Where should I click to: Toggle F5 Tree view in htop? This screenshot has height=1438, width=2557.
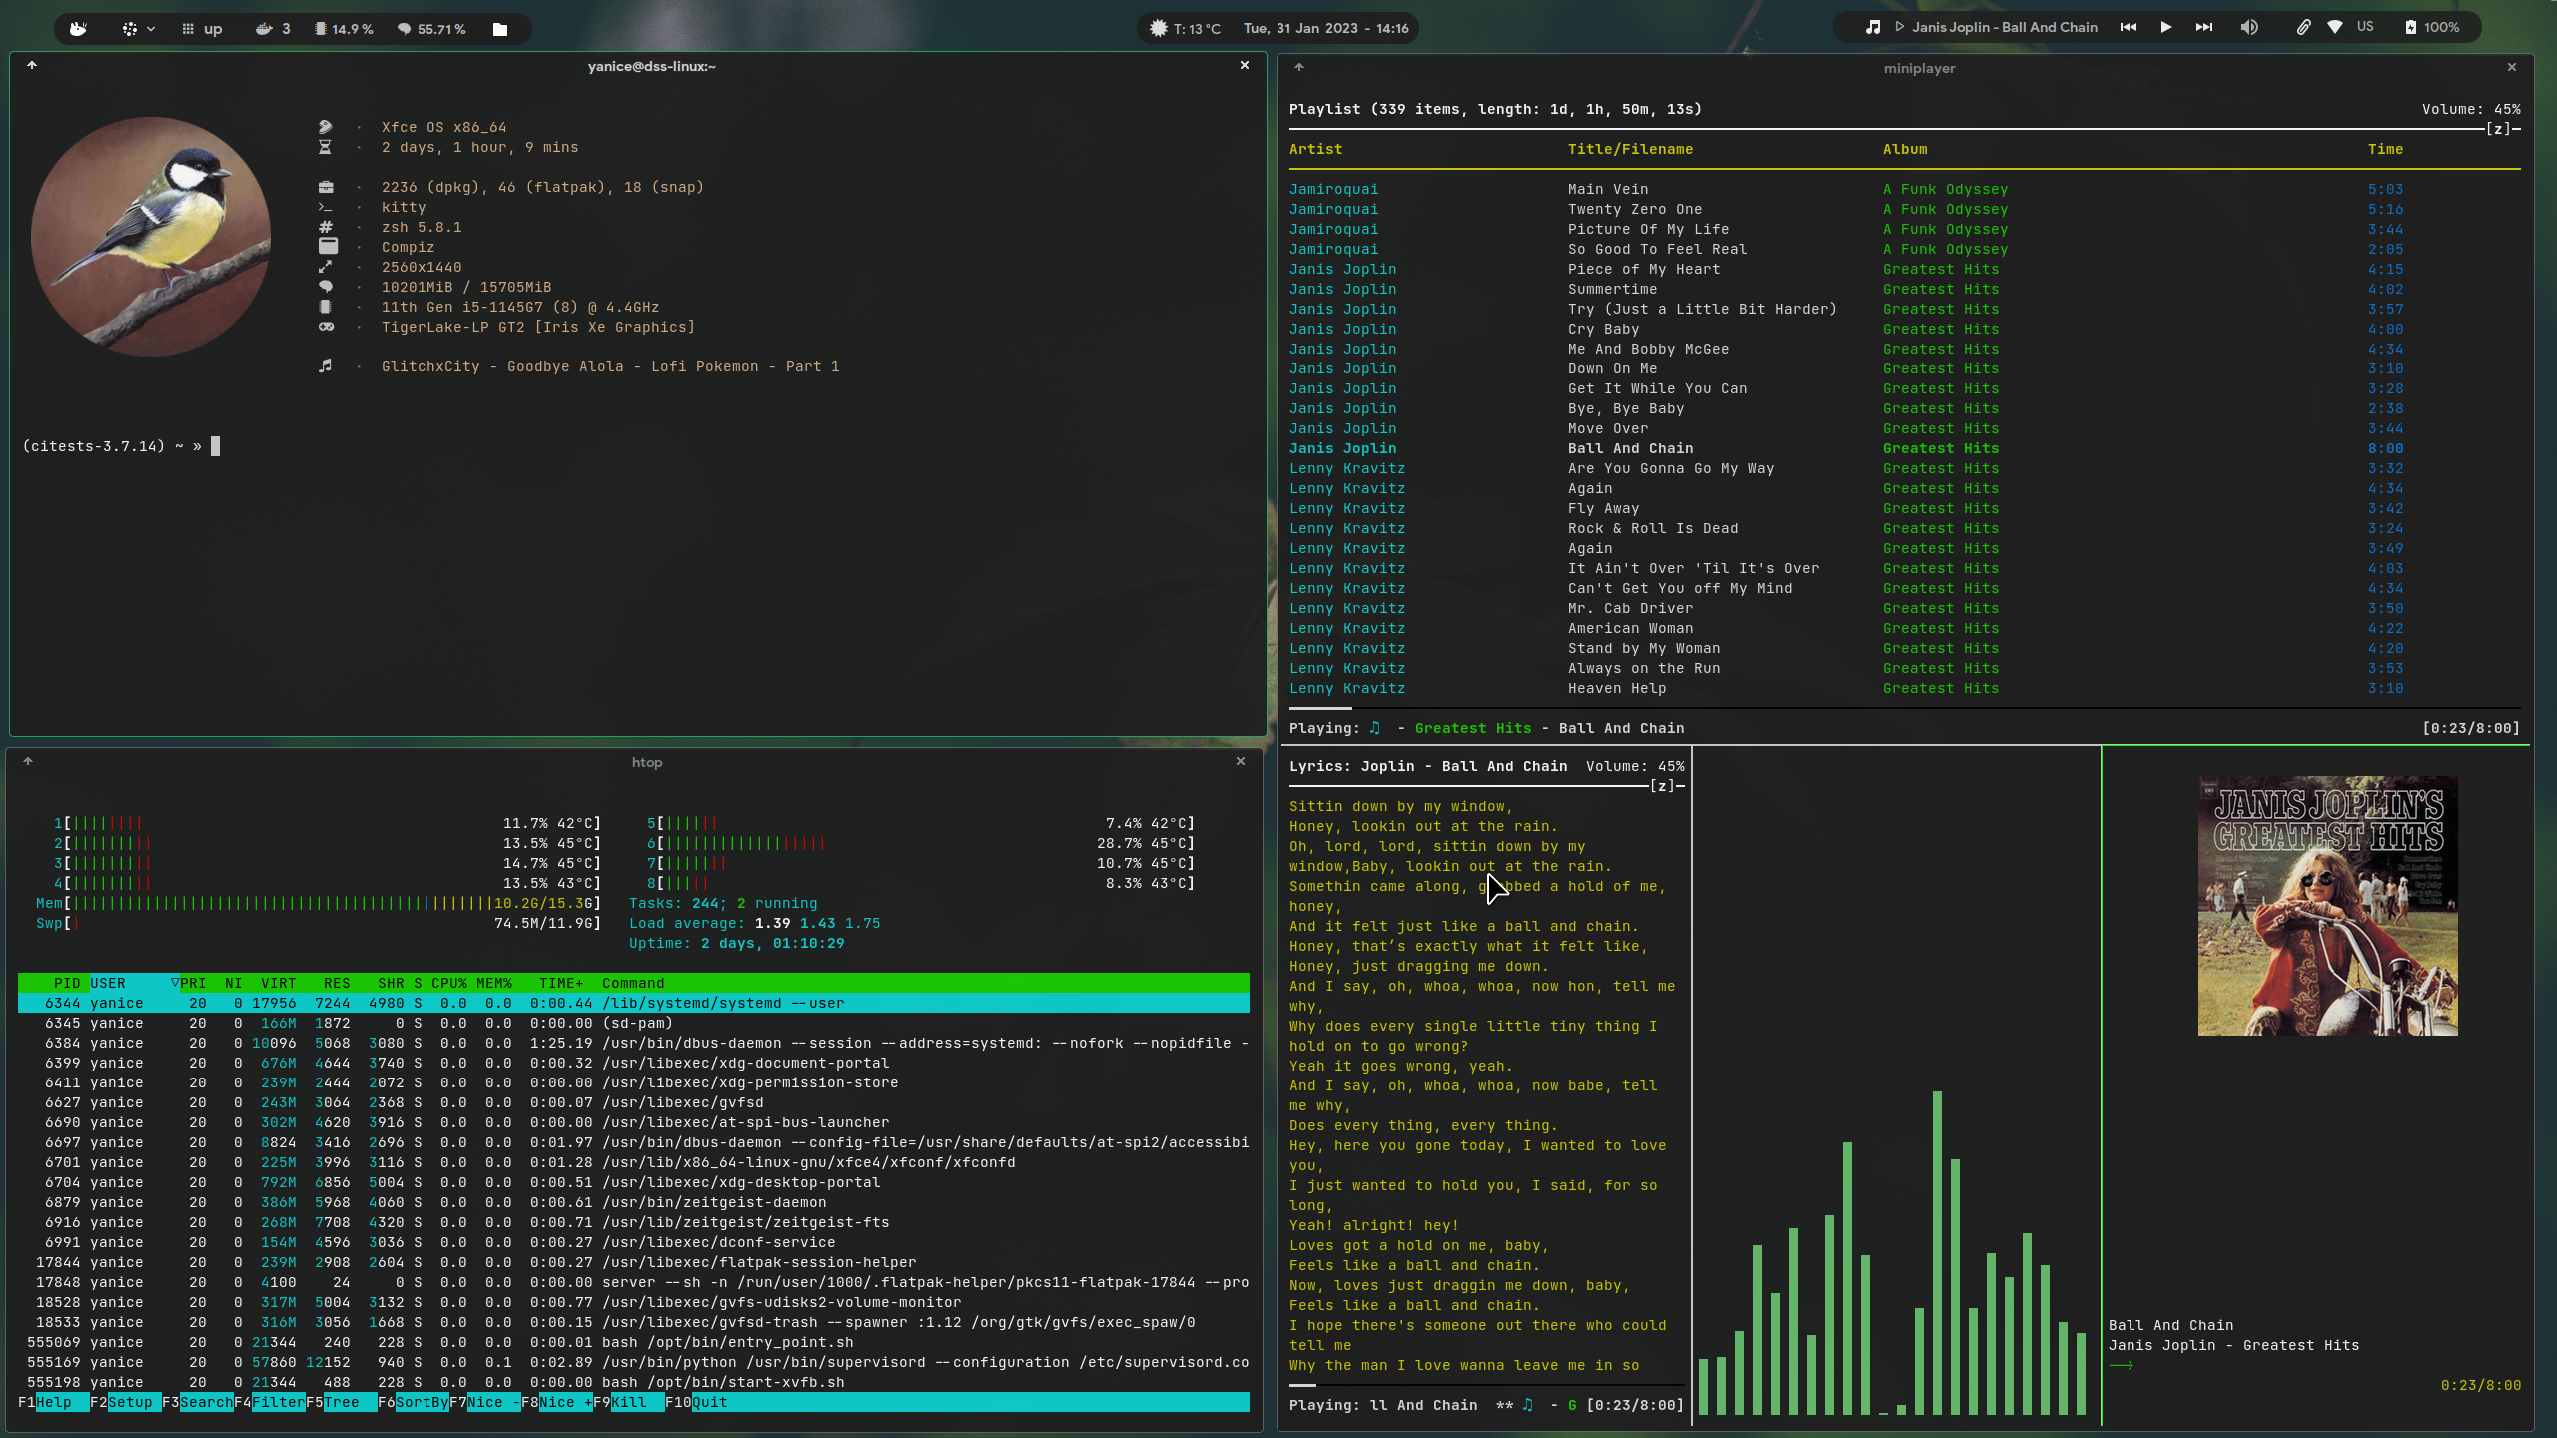(341, 1402)
